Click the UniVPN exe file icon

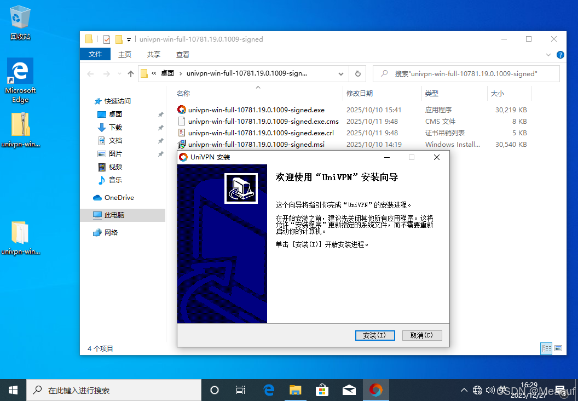coord(181,110)
